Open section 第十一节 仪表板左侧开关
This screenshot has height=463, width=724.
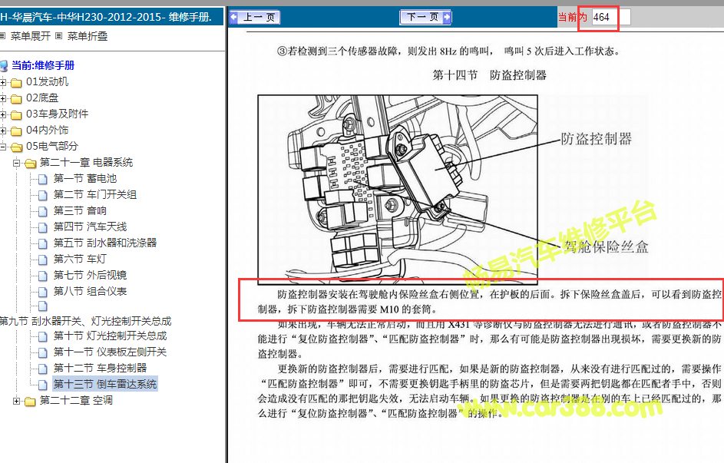click(x=110, y=352)
